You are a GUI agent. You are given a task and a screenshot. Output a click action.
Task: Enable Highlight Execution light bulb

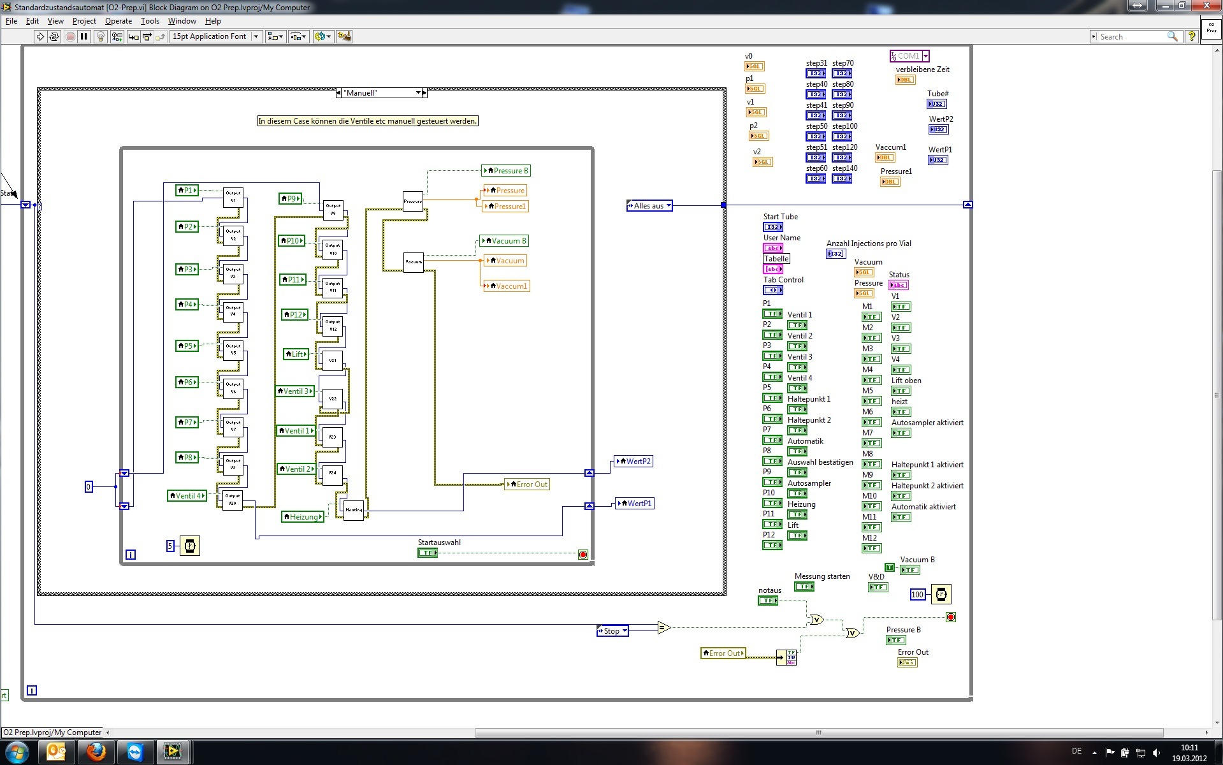100,37
